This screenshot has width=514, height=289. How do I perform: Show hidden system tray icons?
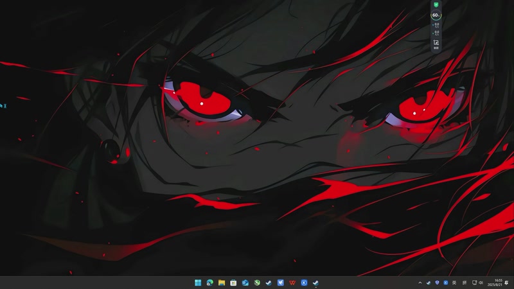tap(420, 283)
